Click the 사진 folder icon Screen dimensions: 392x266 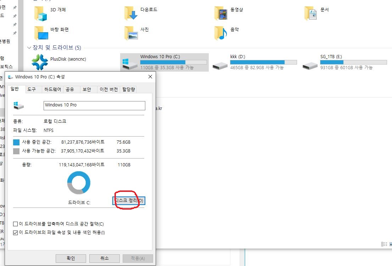(x=131, y=33)
